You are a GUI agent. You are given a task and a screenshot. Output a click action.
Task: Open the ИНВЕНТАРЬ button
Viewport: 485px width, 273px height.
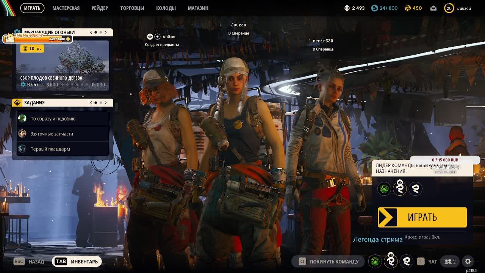[x=77, y=261]
